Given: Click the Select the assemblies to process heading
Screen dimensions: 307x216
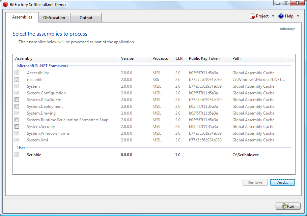Looking at the screenshot, I should [x=50, y=34].
